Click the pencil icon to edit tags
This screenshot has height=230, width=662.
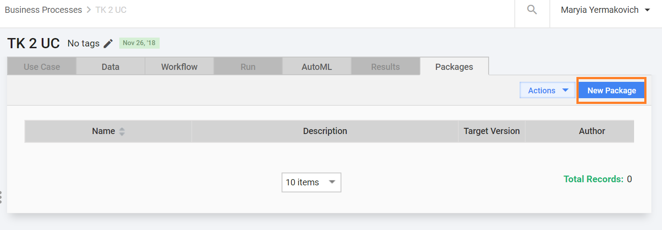pos(108,43)
